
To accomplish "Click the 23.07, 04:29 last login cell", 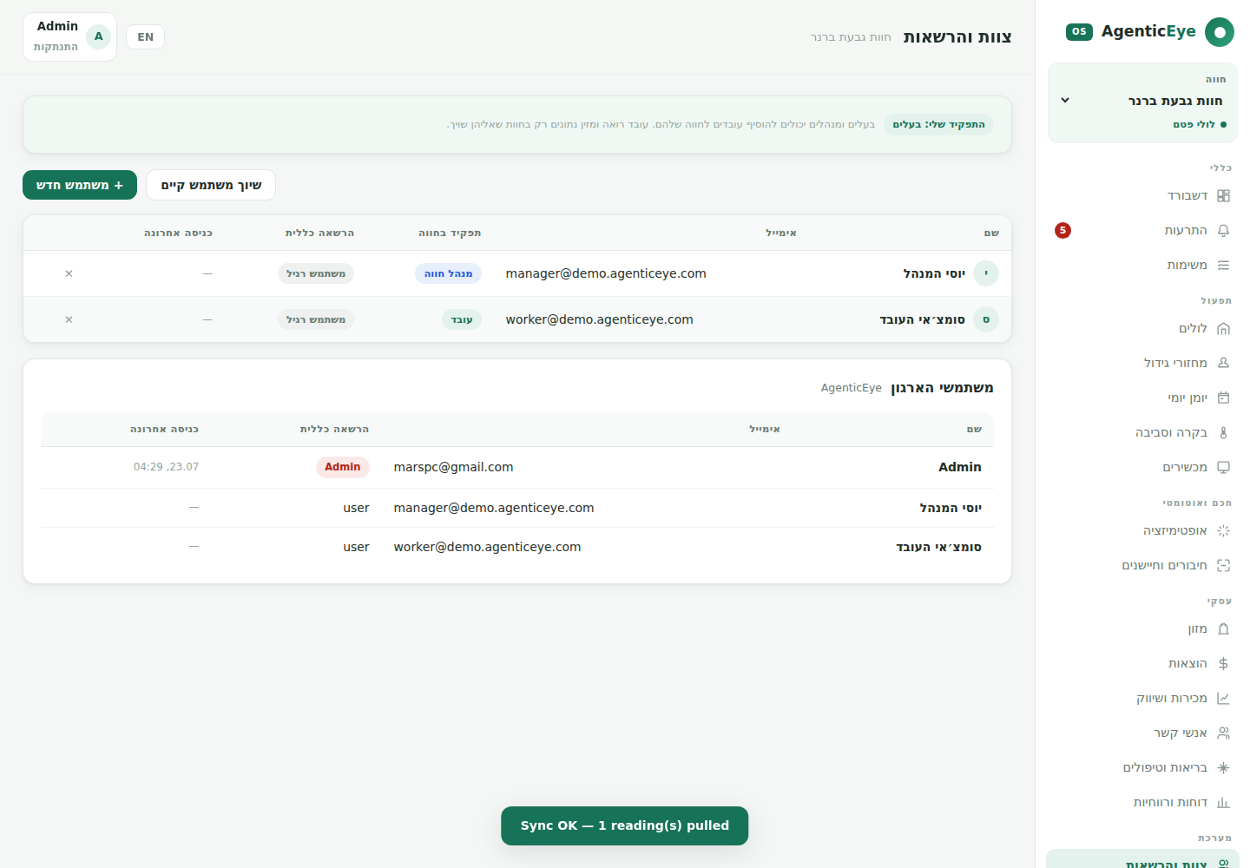I will tap(166, 467).
